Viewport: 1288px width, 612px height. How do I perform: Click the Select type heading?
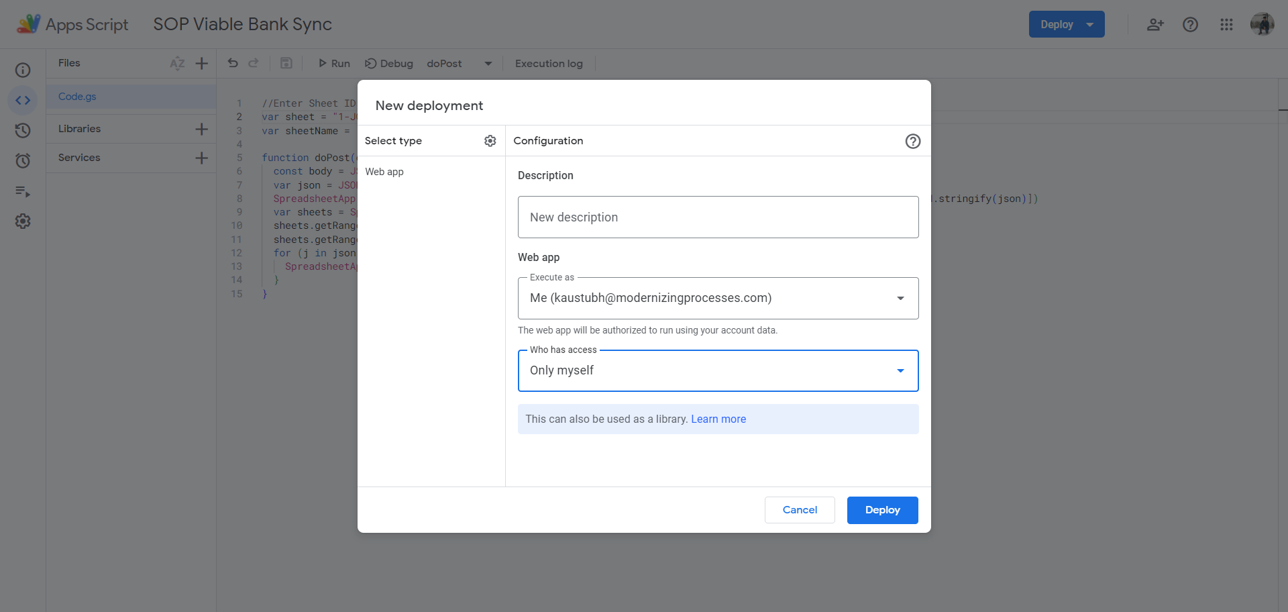pos(393,141)
